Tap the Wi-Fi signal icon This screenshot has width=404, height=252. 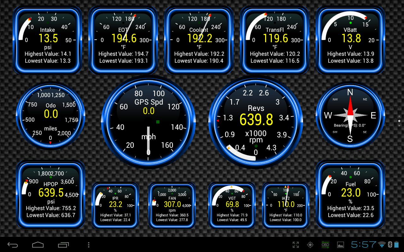[383, 245]
